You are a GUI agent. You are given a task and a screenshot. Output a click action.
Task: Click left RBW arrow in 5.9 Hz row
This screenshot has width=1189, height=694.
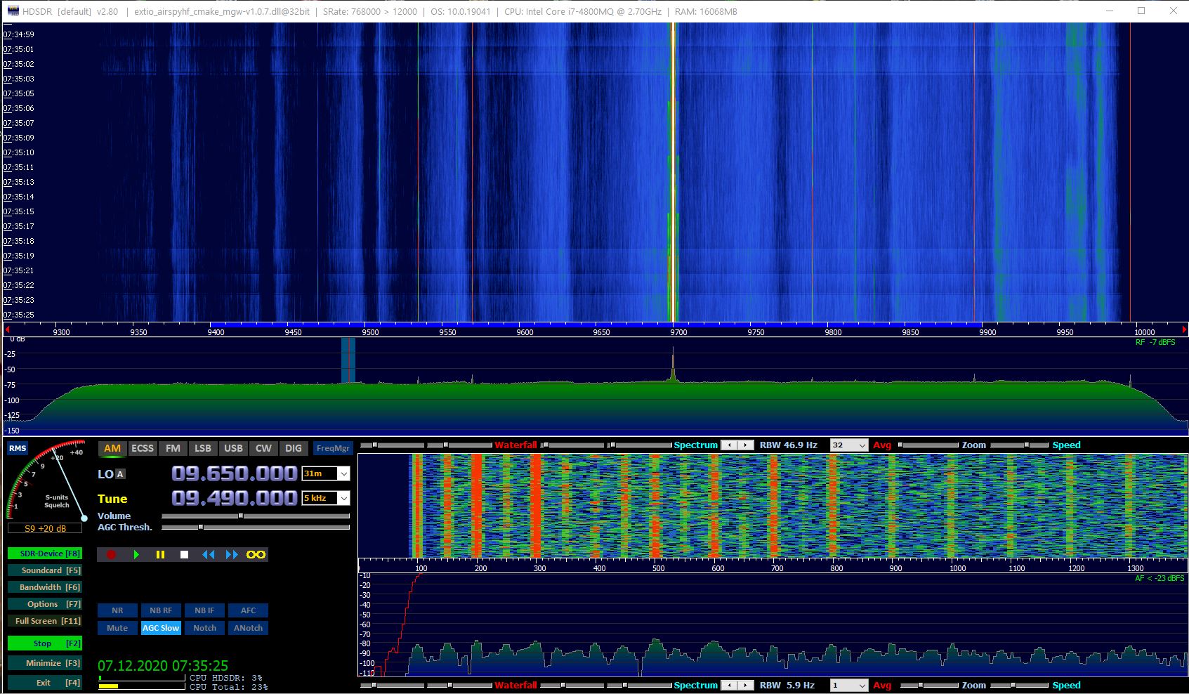pos(730,685)
